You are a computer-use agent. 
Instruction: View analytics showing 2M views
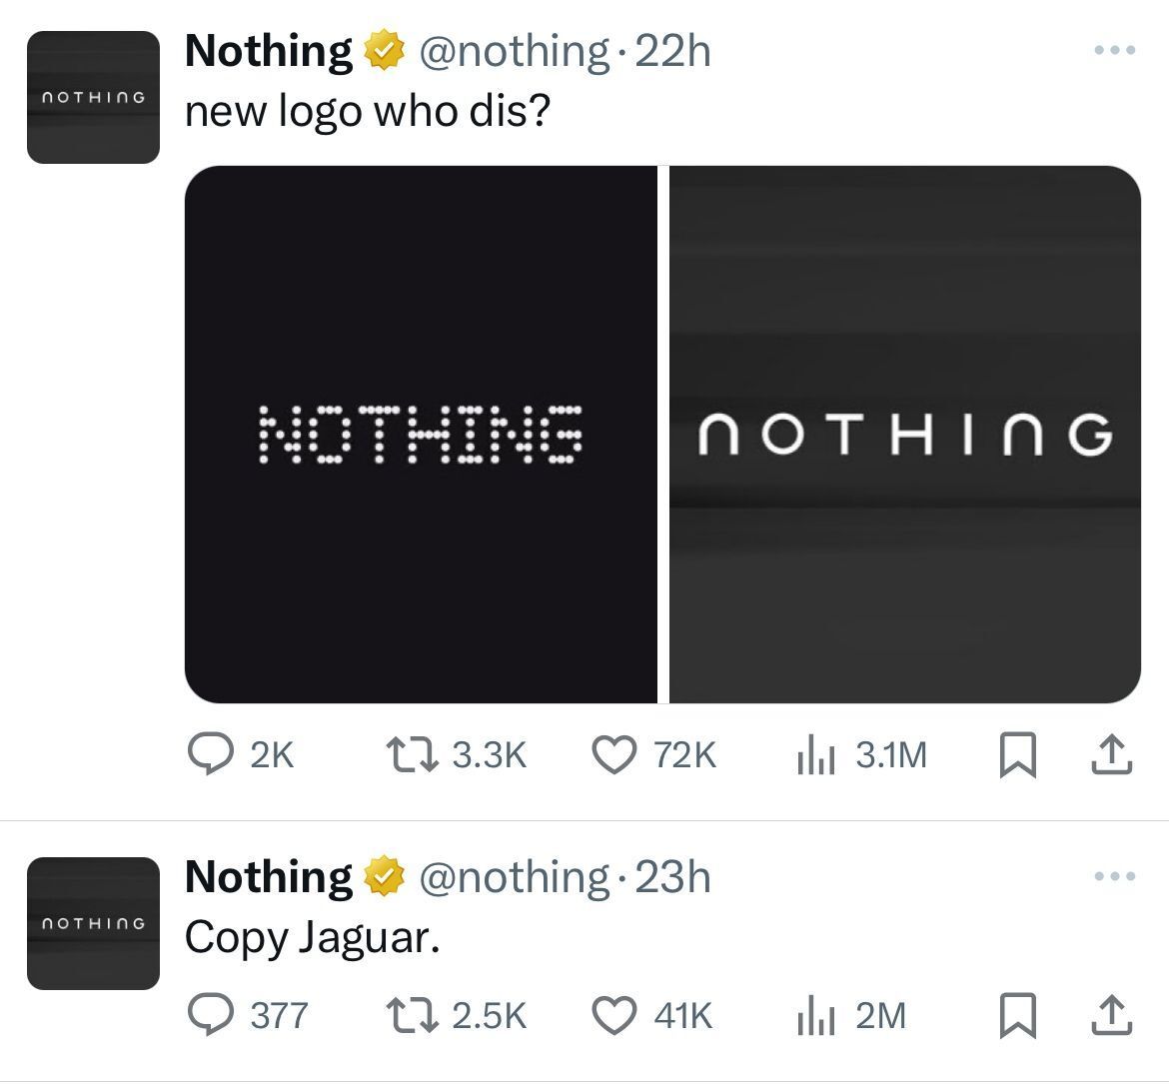pos(818,1017)
